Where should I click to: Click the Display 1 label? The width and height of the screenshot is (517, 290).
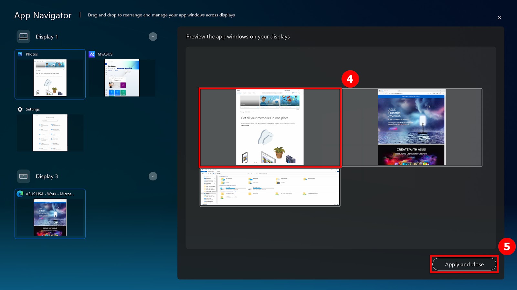tap(47, 37)
